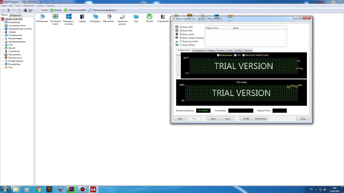Switch to the Voltages tab

(x=211, y=50)
